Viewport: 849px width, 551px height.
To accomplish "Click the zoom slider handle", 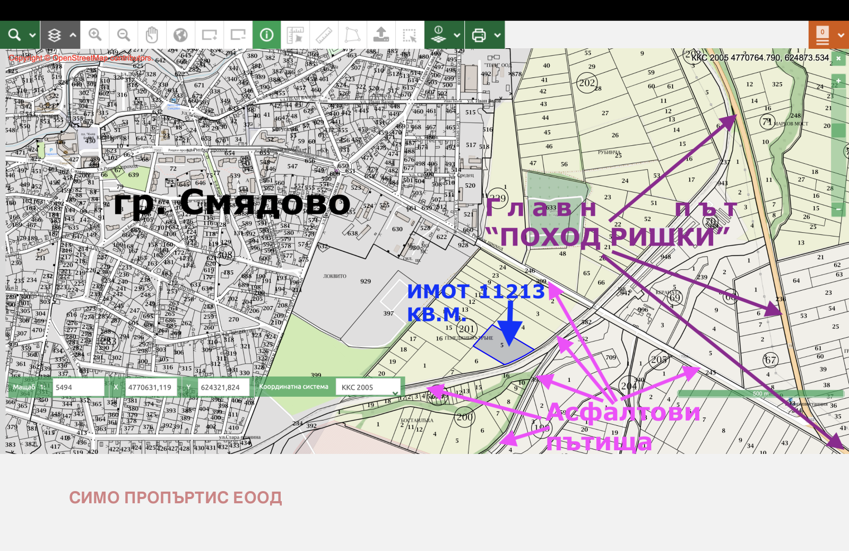I will (x=838, y=130).
